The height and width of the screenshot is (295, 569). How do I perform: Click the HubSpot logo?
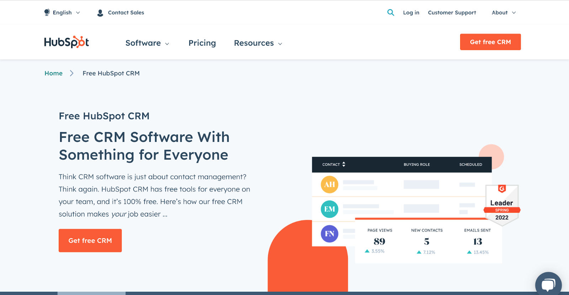pyautogui.click(x=67, y=42)
